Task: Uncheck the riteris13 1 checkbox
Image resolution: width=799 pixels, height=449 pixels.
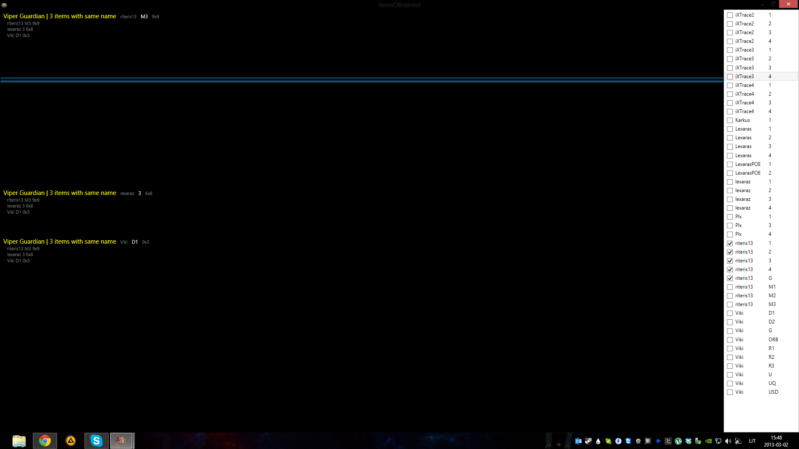Action: tap(730, 243)
